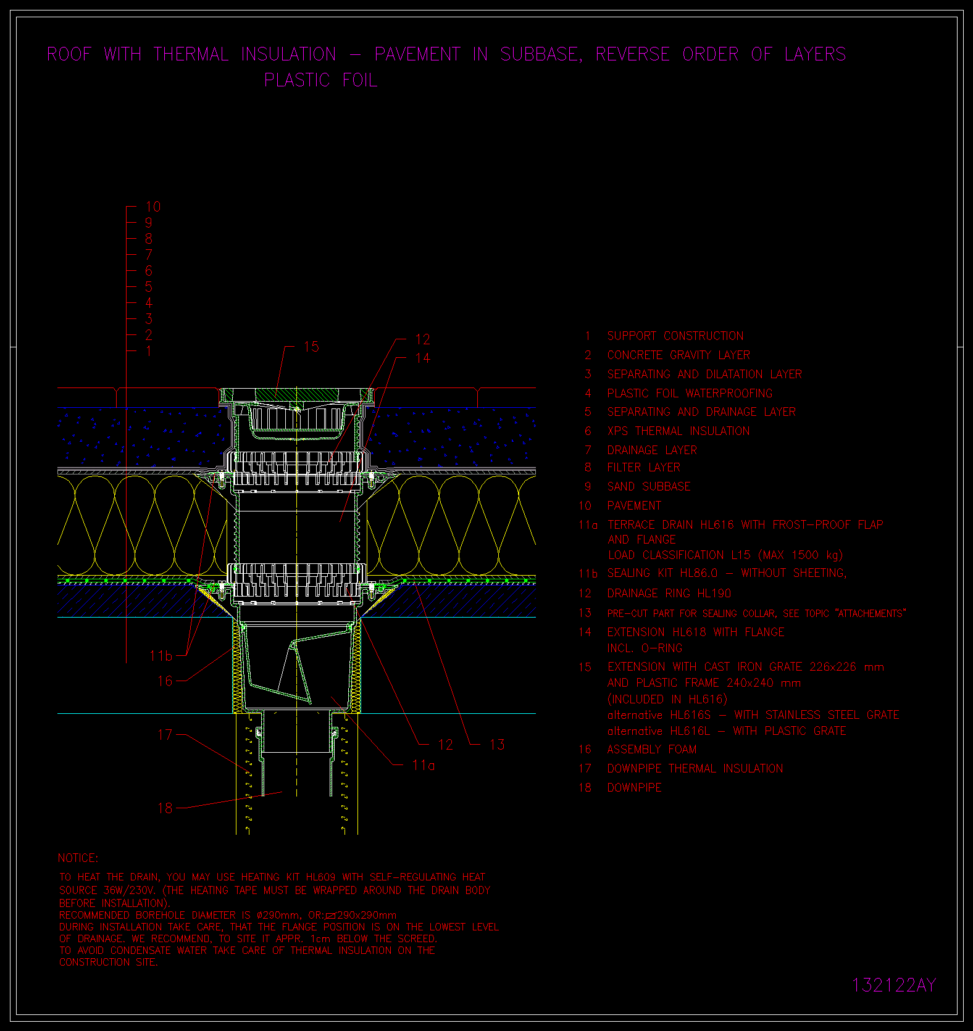Screen dimensions: 973x1031
Task: Click callout label 14 near the drain top
Action: pyautogui.click(x=423, y=358)
